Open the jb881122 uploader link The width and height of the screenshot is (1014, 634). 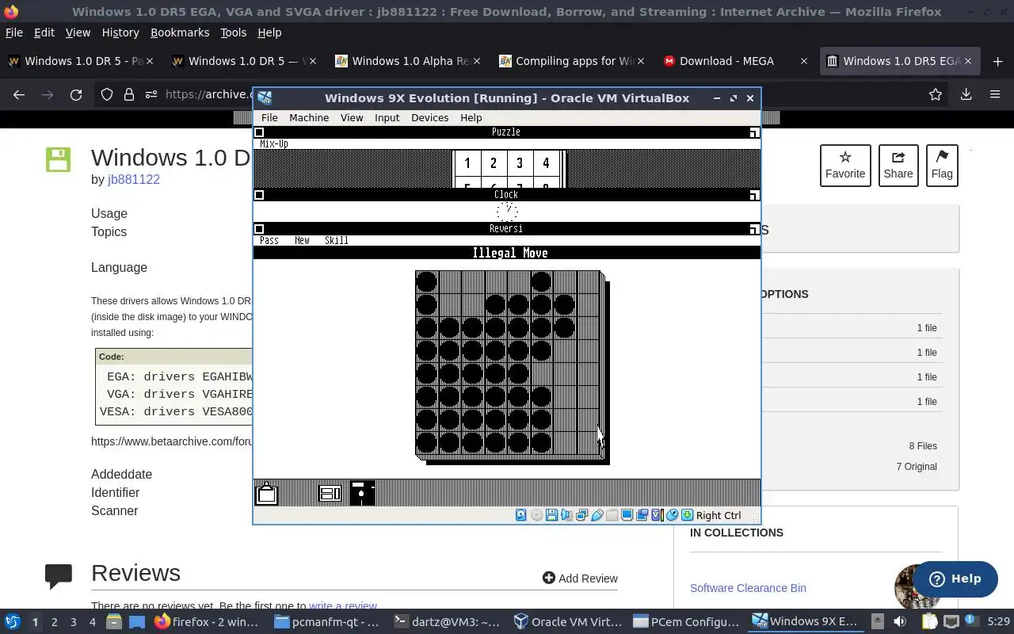[x=134, y=179]
